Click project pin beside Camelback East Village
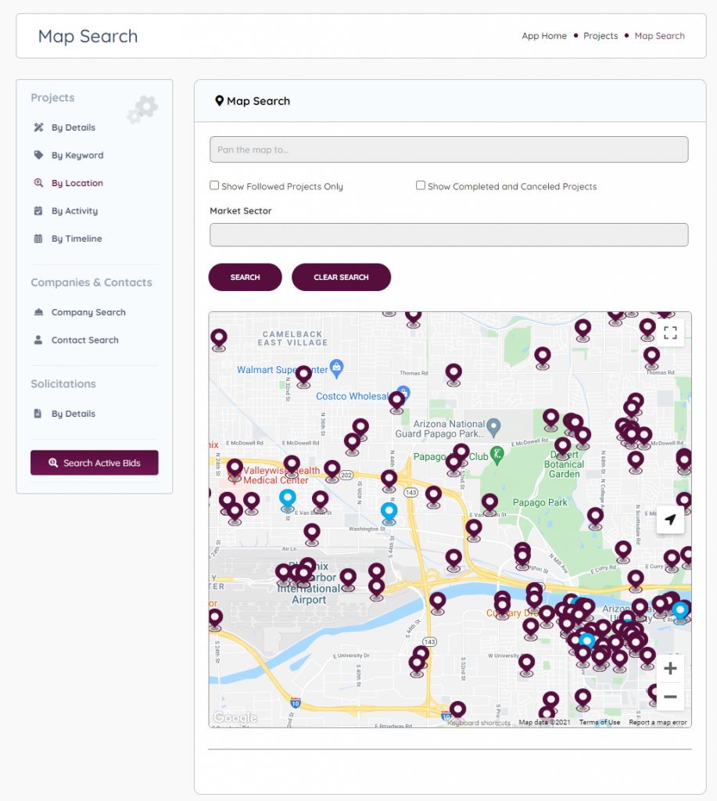This screenshot has width=717, height=801. coord(219,339)
